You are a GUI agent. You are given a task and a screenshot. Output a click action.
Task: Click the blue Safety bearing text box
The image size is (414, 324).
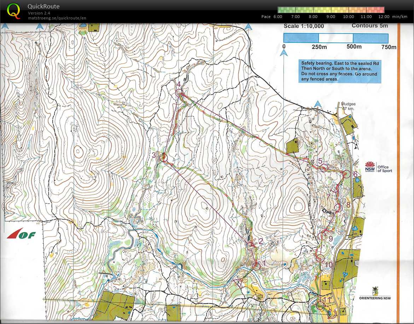coord(339,71)
